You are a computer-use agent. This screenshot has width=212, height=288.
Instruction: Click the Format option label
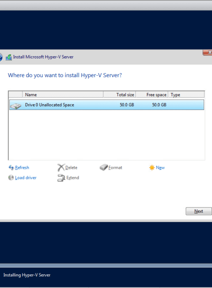(115, 167)
